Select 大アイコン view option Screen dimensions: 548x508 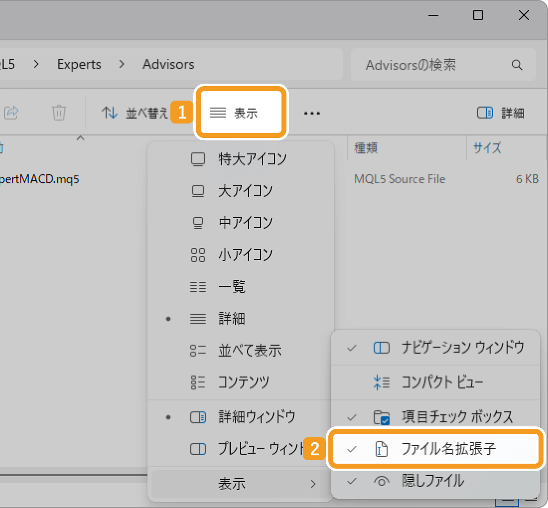click(x=241, y=191)
